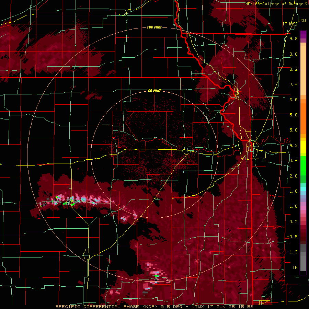
Task: Click the 5.8 legend value
Action: pyautogui.click(x=294, y=115)
